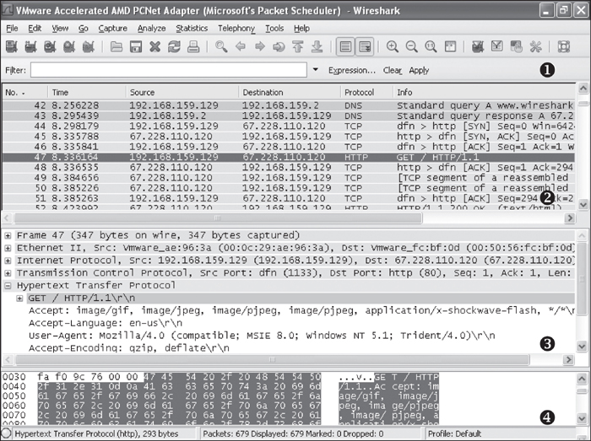Open preferences tools icon
Screen dimensions: 591x441
[x=535, y=47]
